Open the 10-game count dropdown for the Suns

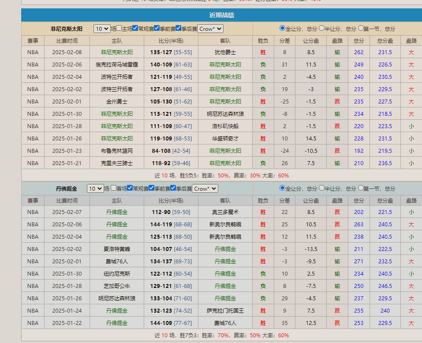pos(102,28)
